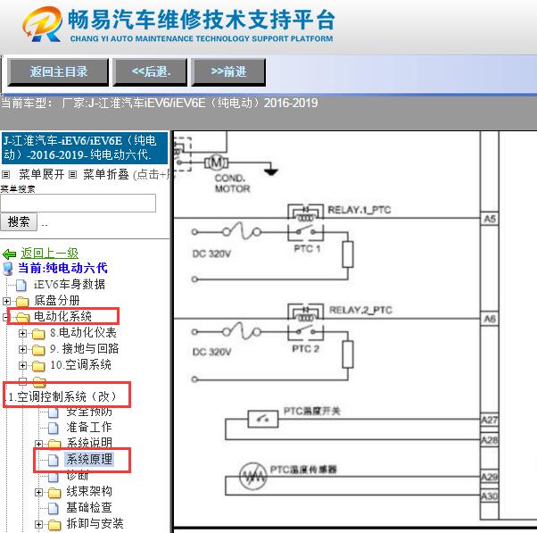The width and height of the screenshot is (537, 533).
Task: Click the RELAY.2_PTC label in diagram
Action: (x=360, y=310)
